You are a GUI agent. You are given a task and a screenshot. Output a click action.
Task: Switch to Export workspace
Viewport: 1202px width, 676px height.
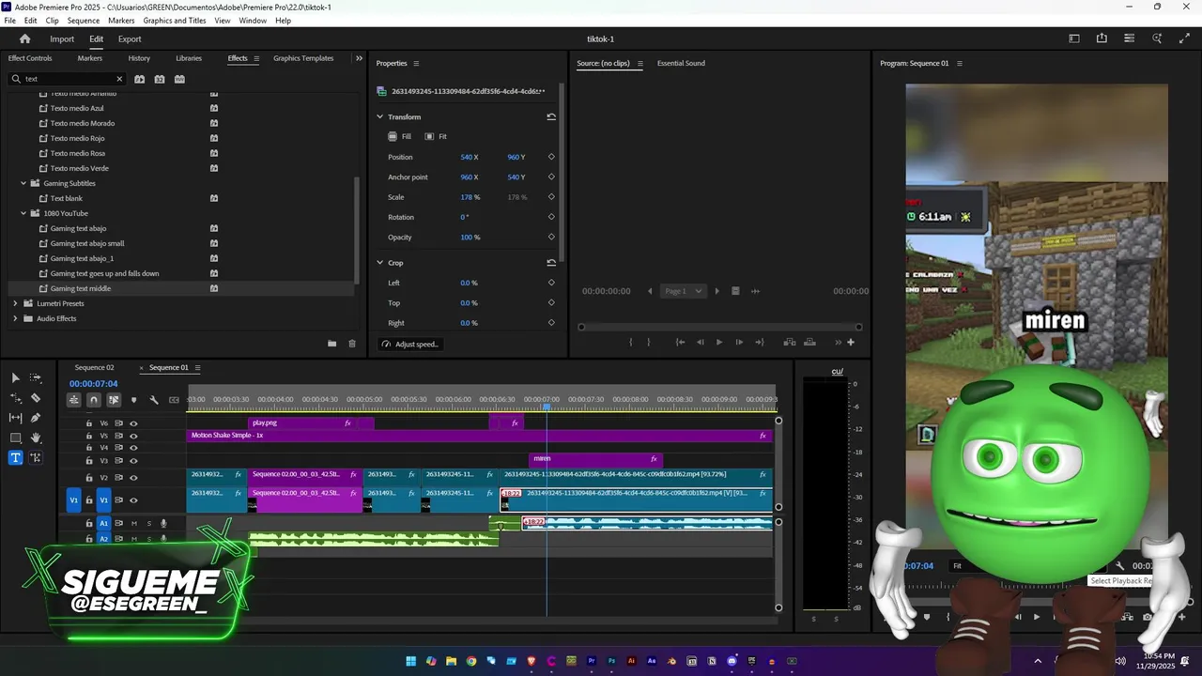tap(130, 38)
